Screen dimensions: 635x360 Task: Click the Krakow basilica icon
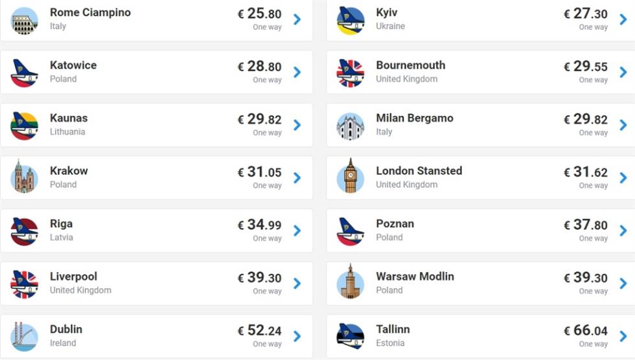[x=25, y=177]
